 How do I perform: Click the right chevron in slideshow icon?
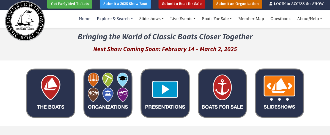pyautogui.click(x=290, y=86)
